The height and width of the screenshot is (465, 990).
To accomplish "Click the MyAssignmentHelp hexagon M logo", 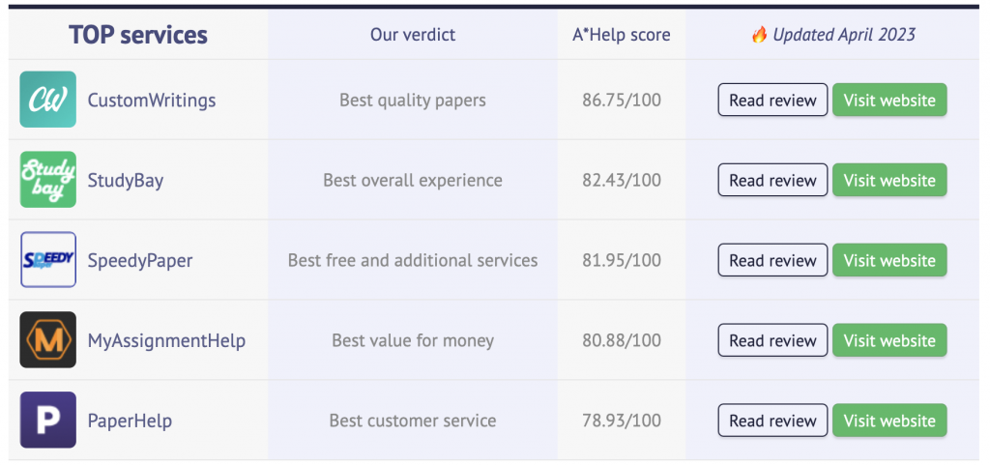I will point(48,340).
